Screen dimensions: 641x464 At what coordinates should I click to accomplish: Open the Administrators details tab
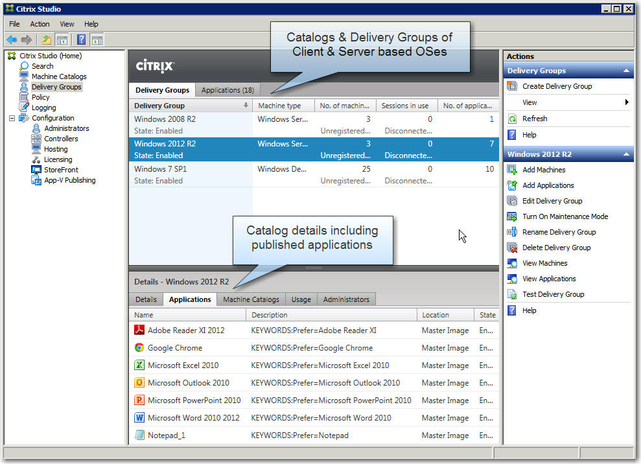(346, 299)
